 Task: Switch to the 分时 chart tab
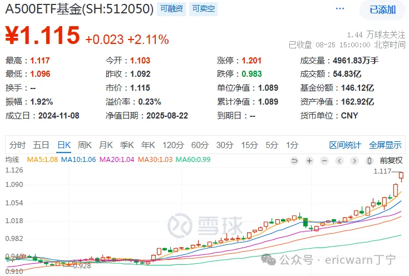pos(17,145)
